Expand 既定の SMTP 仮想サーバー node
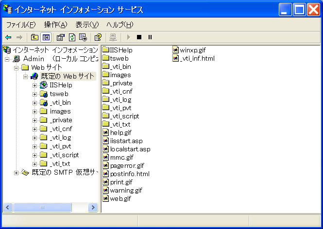This screenshot has height=229, width=323. (x=17, y=173)
